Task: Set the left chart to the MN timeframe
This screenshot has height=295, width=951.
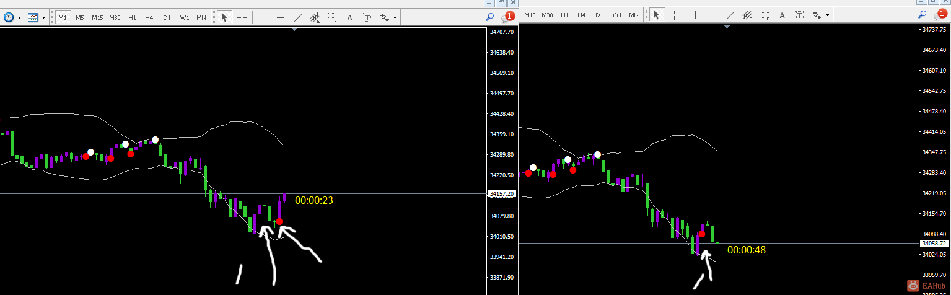Action: click(201, 17)
